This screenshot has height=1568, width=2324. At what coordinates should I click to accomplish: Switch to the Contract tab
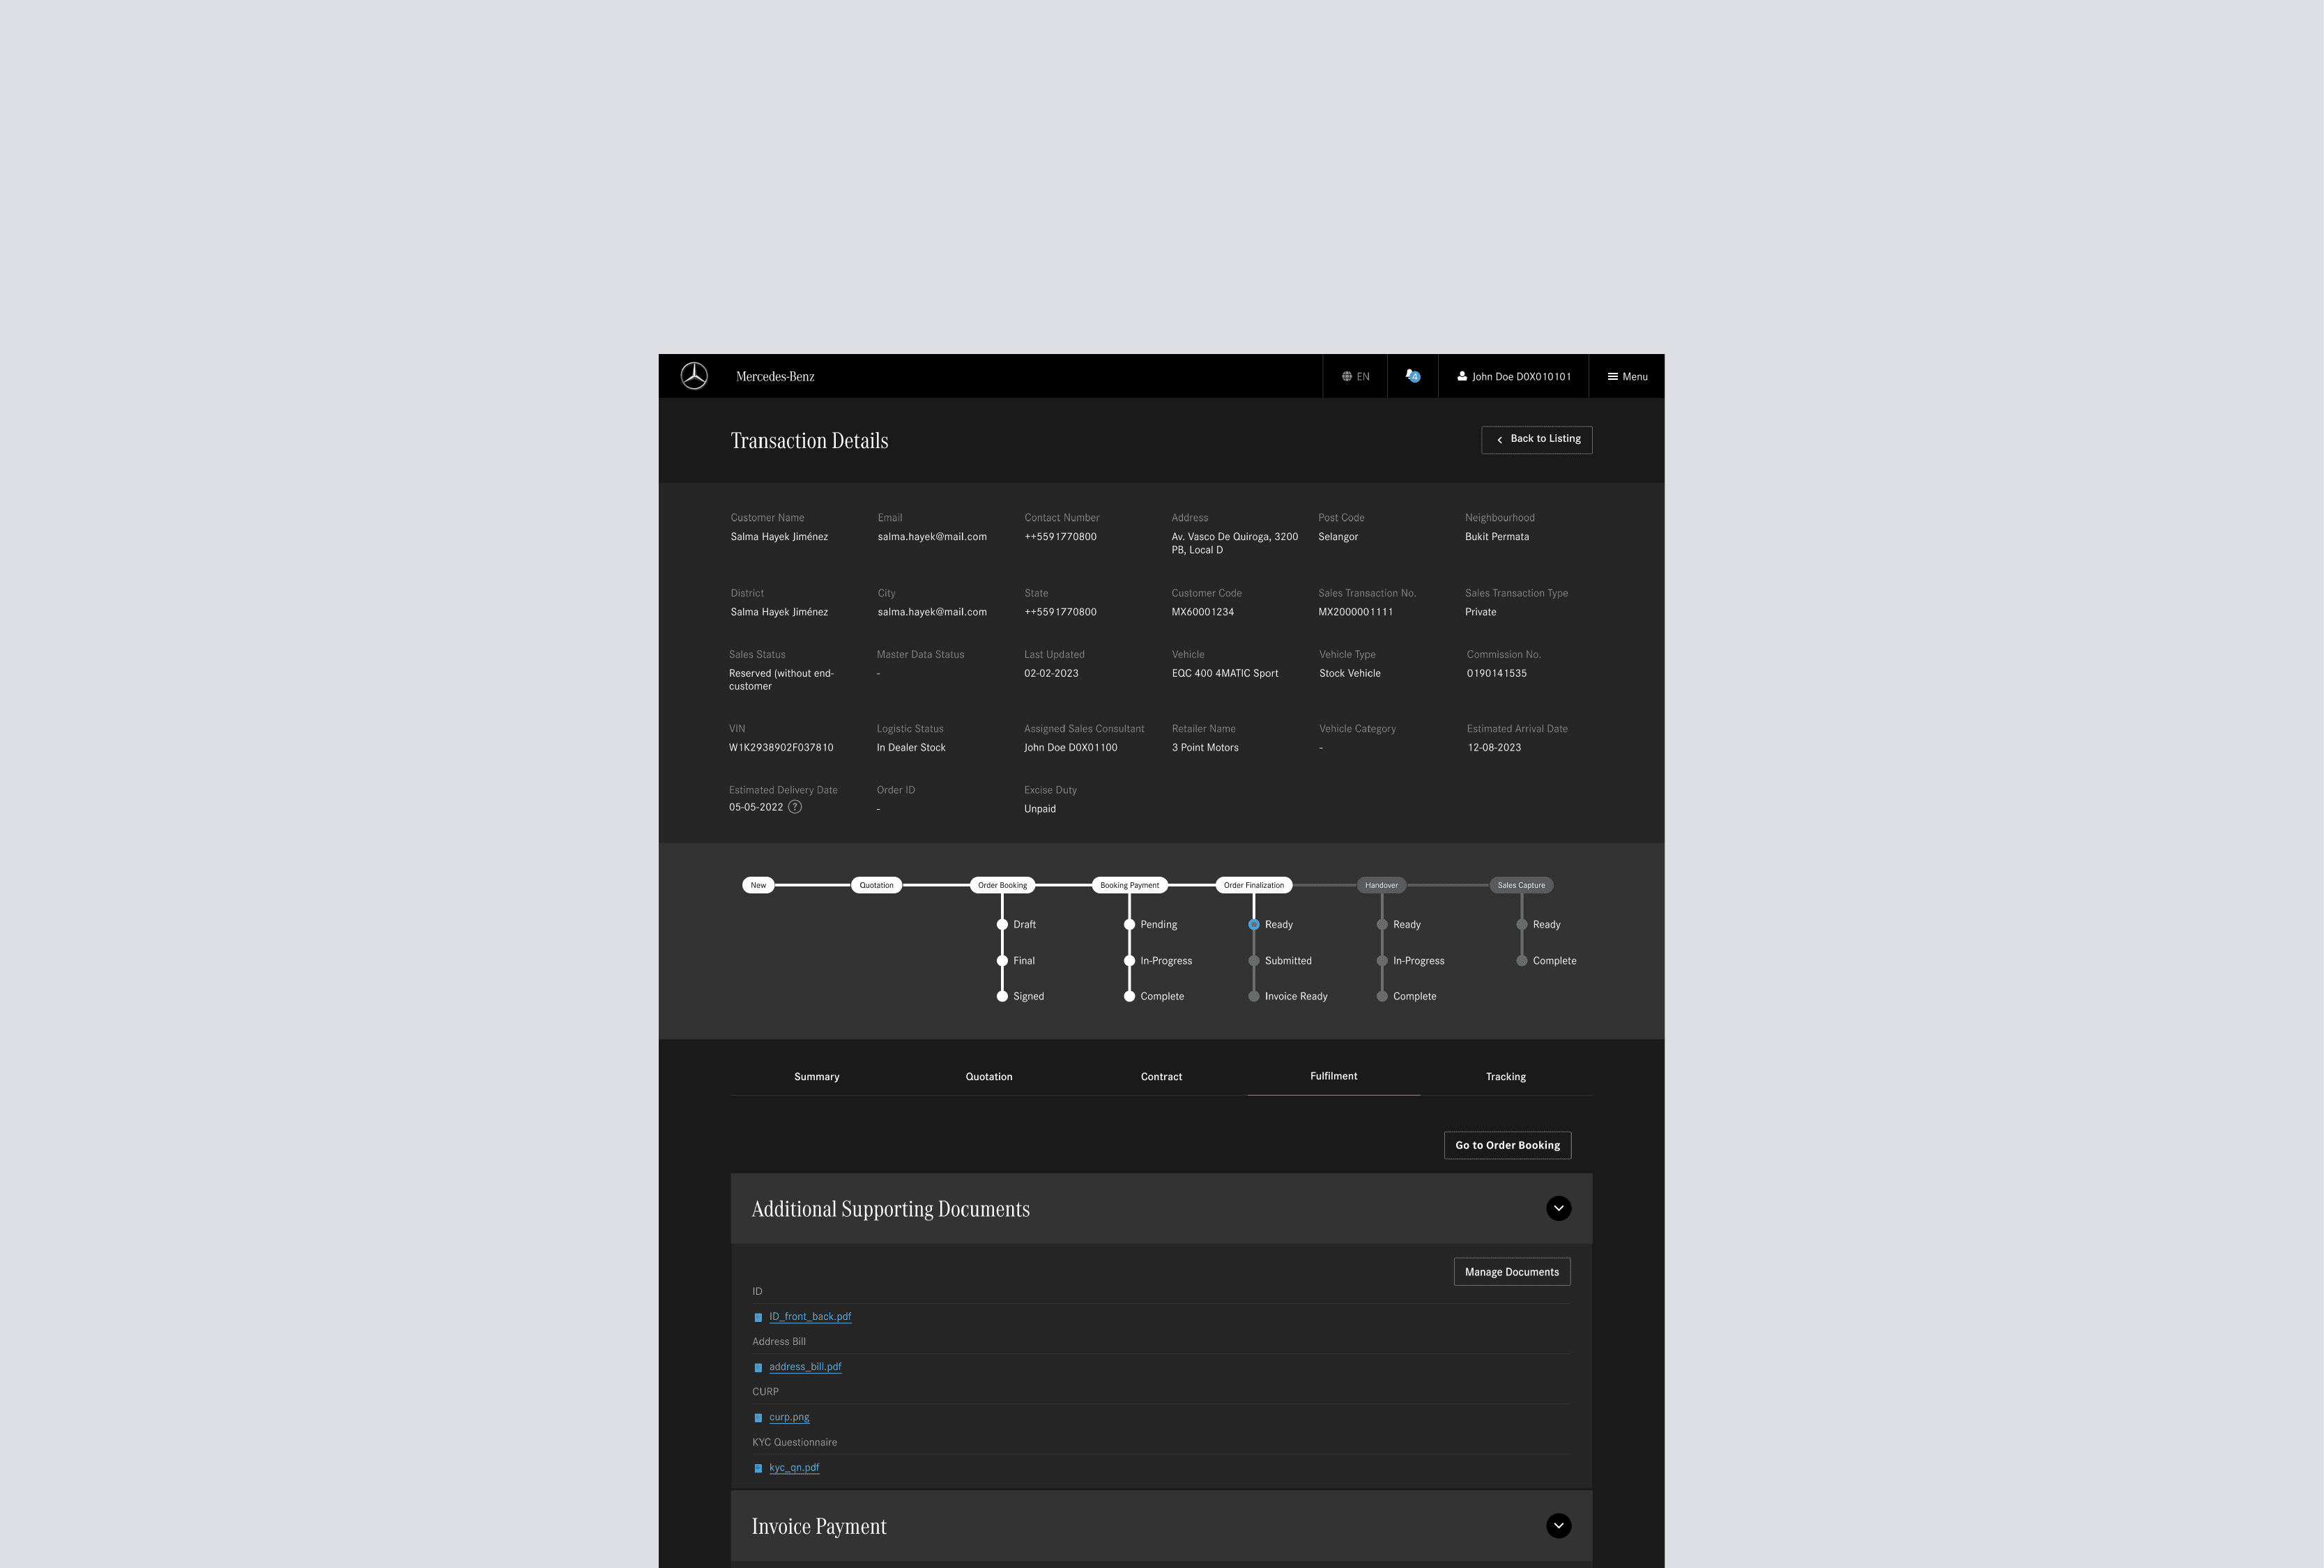pyautogui.click(x=1161, y=1077)
